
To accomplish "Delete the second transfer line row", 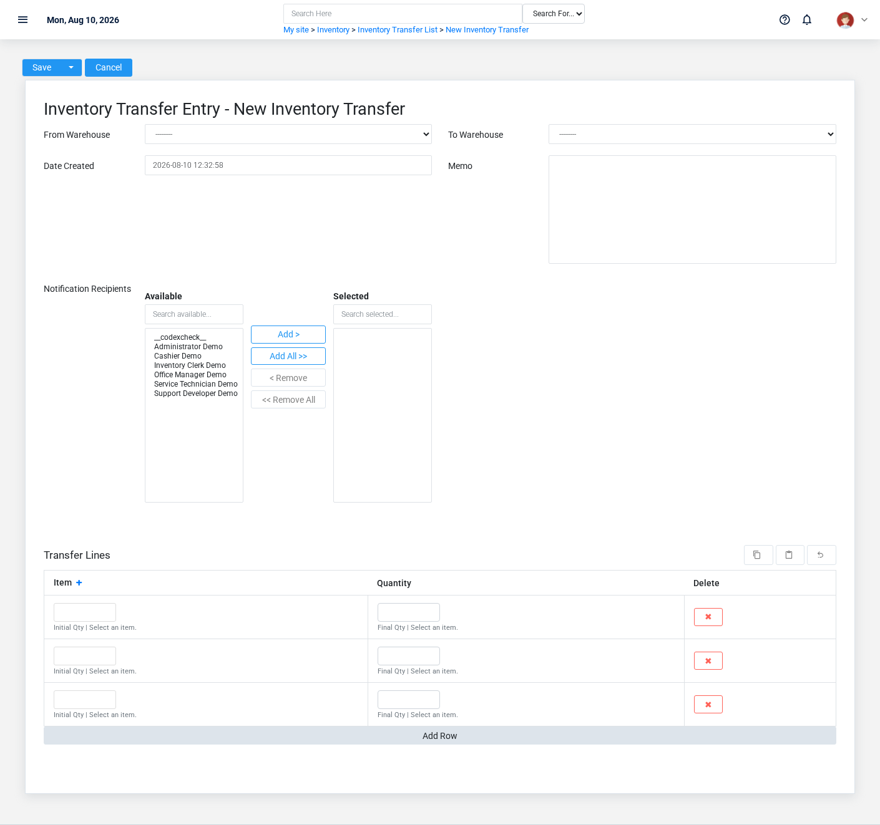I will (708, 660).
